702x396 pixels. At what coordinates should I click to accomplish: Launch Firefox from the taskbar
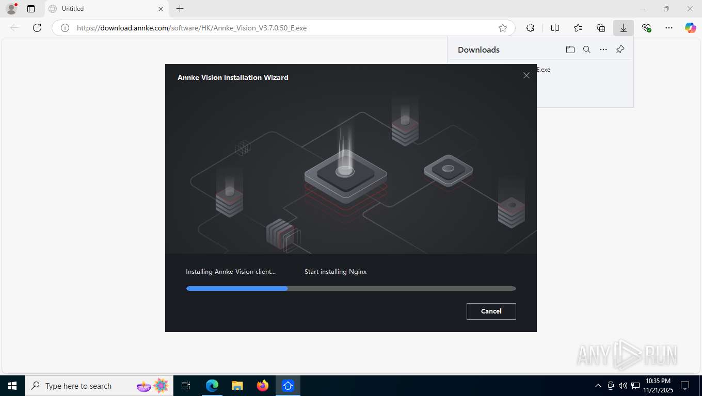pyautogui.click(x=263, y=386)
